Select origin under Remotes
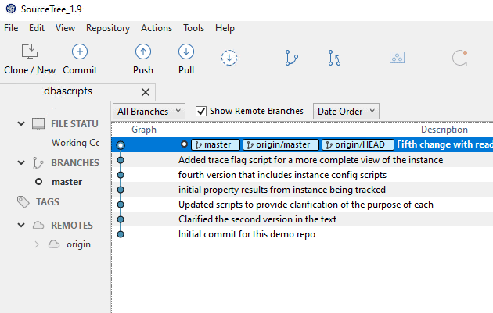Screen dimensions: 493x313 [x=78, y=244]
